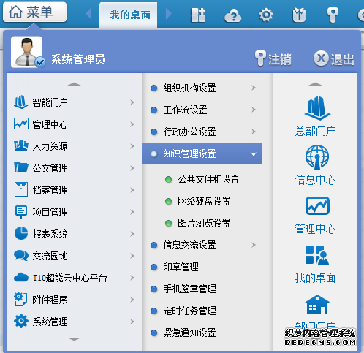
Task: Expand the 组织机构设置 submenu arrow
Action: 254,88
